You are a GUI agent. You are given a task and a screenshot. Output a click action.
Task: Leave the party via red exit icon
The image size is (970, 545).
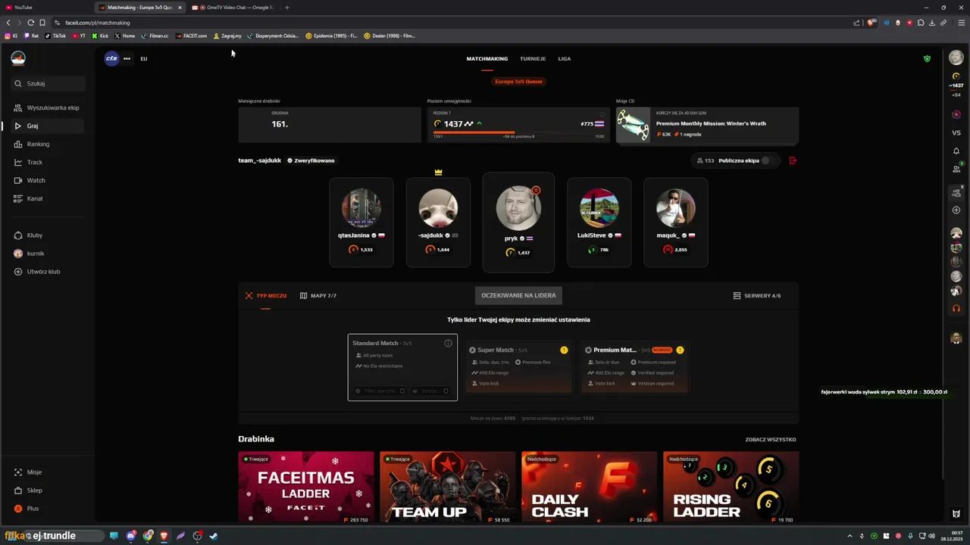pos(793,160)
